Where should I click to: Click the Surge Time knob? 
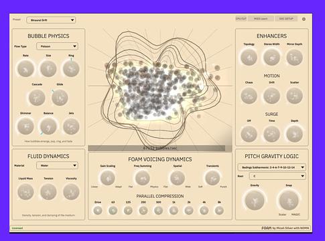[271, 134]
